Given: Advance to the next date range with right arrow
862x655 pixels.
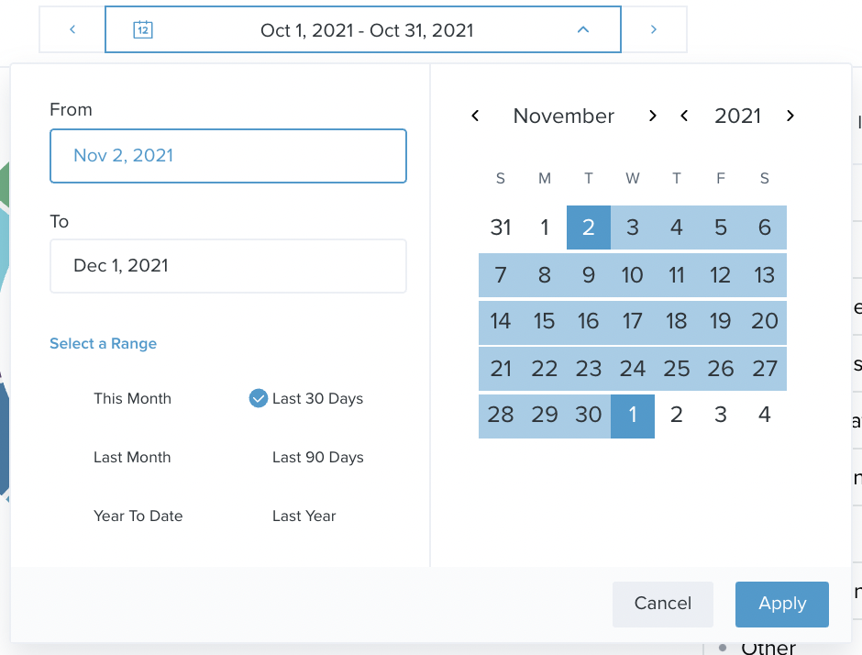Looking at the screenshot, I should (x=654, y=28).
